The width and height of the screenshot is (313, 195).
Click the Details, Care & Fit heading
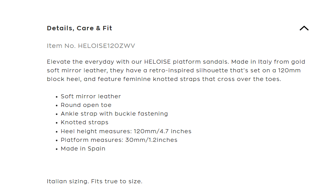[x=79, y=28]
